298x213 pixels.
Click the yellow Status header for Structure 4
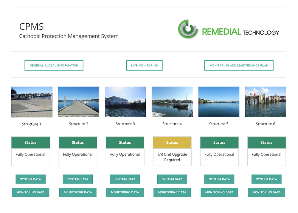pos(172,142)
